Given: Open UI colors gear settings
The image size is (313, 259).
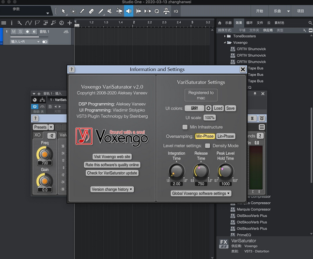Looking at the screenshot, I should [208, 108].
